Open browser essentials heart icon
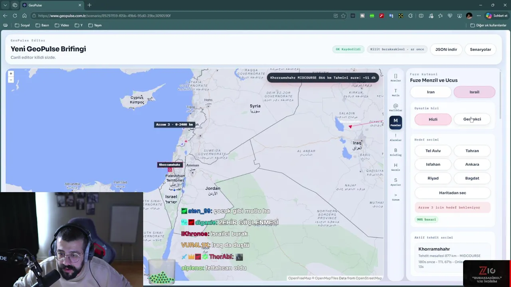This screenshot has height=287, width=511. (450, 16)
